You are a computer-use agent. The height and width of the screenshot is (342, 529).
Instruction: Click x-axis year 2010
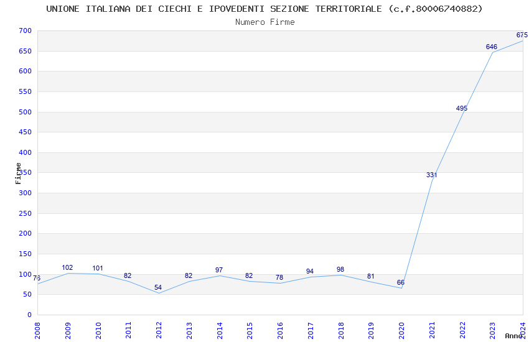(98, 330)
